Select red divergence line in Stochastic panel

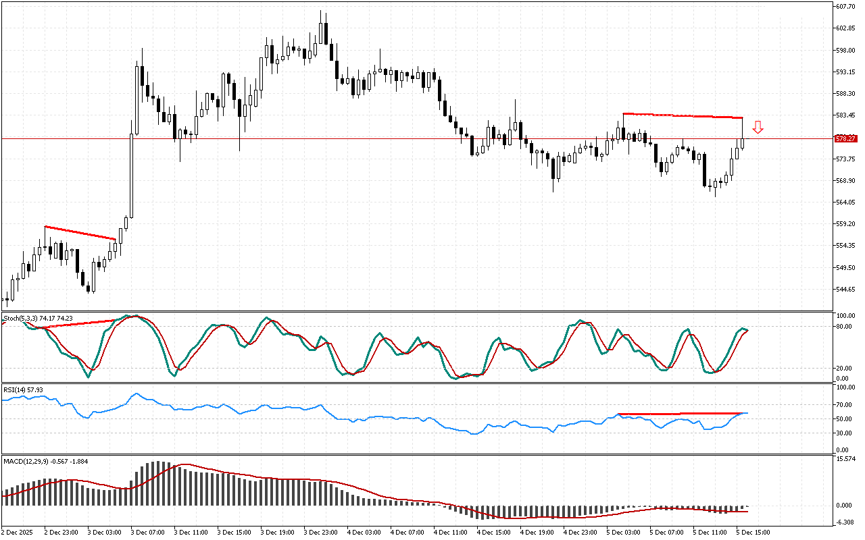click(x=81, y=323)
